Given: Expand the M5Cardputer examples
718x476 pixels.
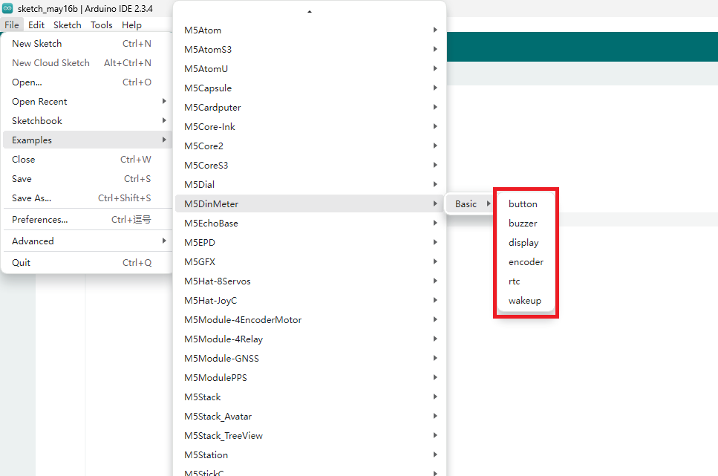Looking at the screenshot, I should (310, 107).
